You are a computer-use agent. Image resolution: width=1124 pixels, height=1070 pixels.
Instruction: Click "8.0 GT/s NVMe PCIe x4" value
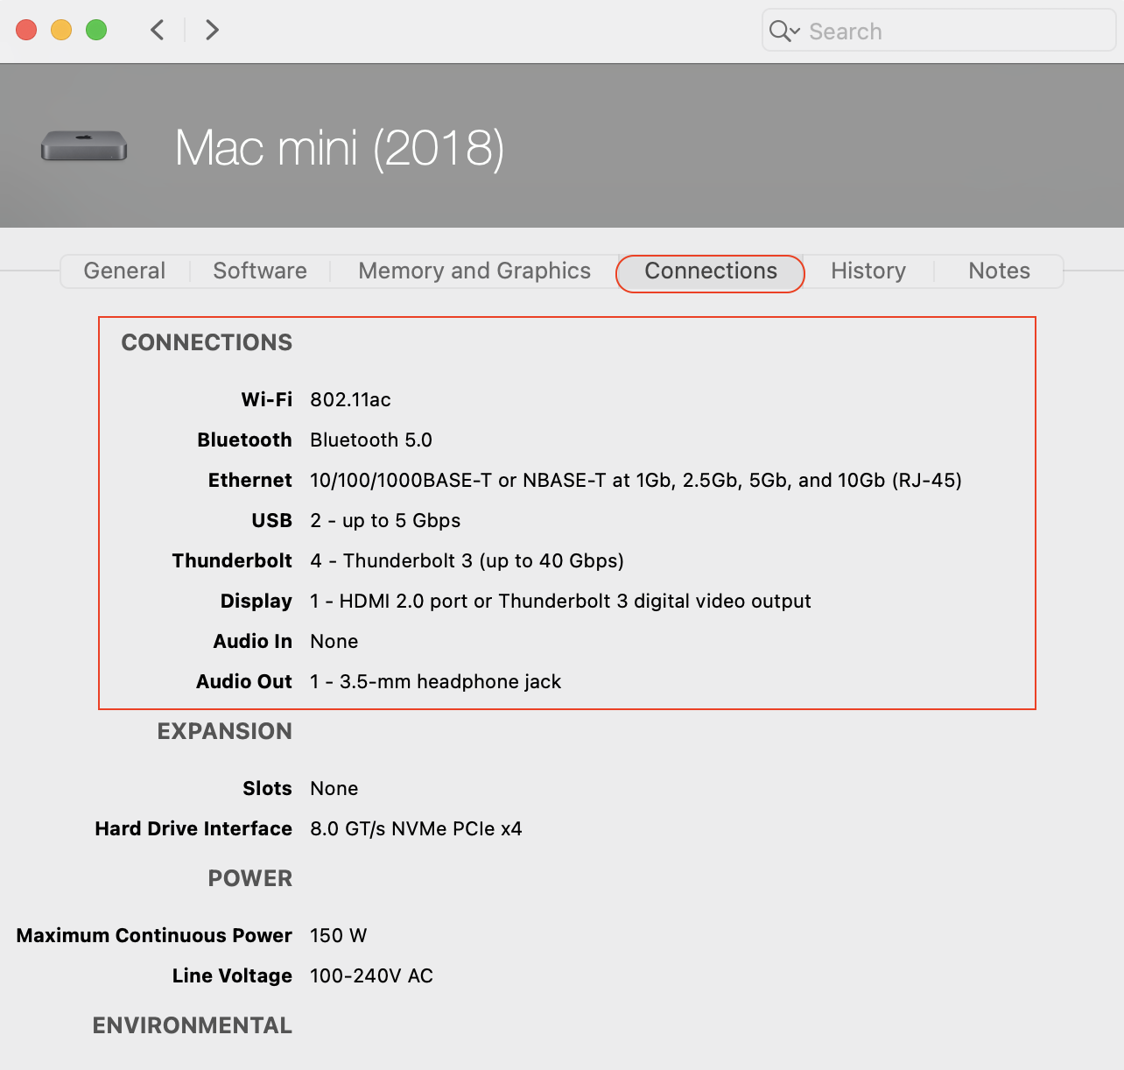point(416,828)
